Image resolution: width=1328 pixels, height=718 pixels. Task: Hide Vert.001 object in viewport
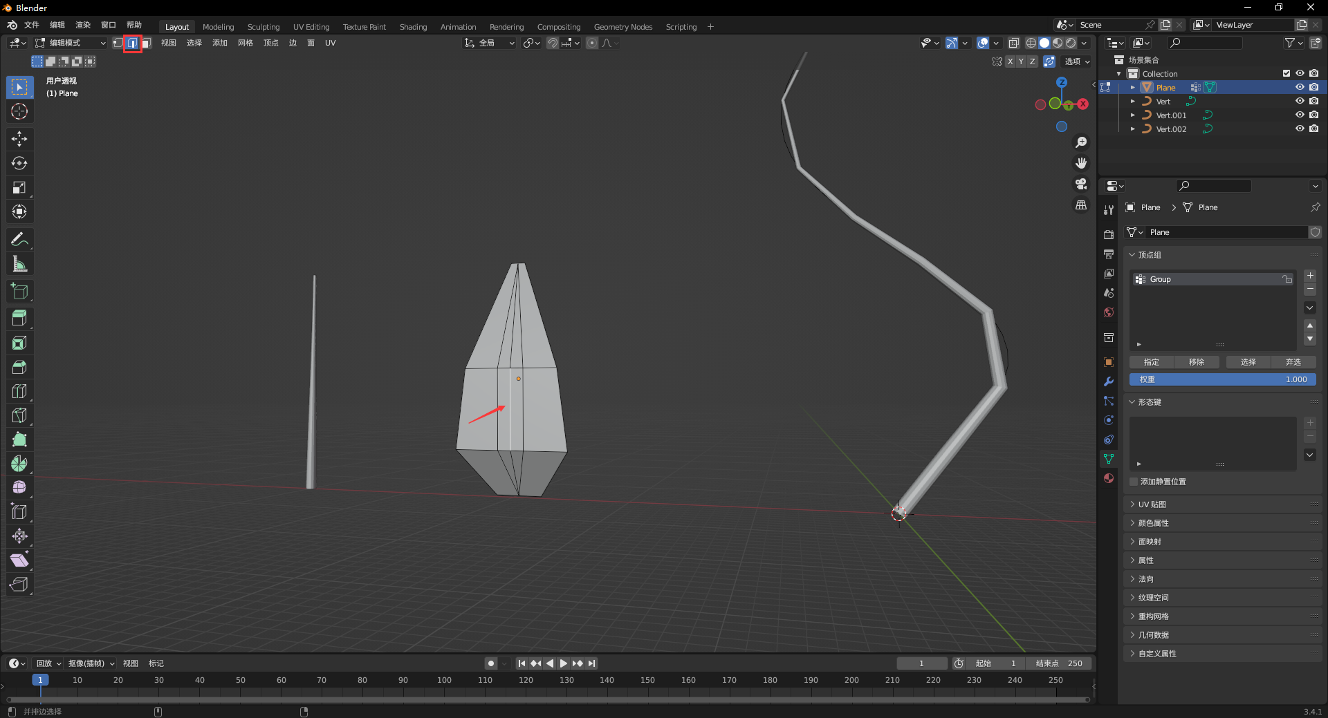(1300, 115)
